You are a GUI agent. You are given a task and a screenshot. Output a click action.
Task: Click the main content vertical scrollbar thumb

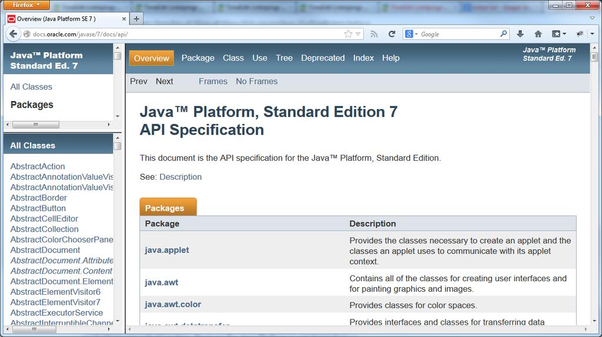(x=594, y=58)
